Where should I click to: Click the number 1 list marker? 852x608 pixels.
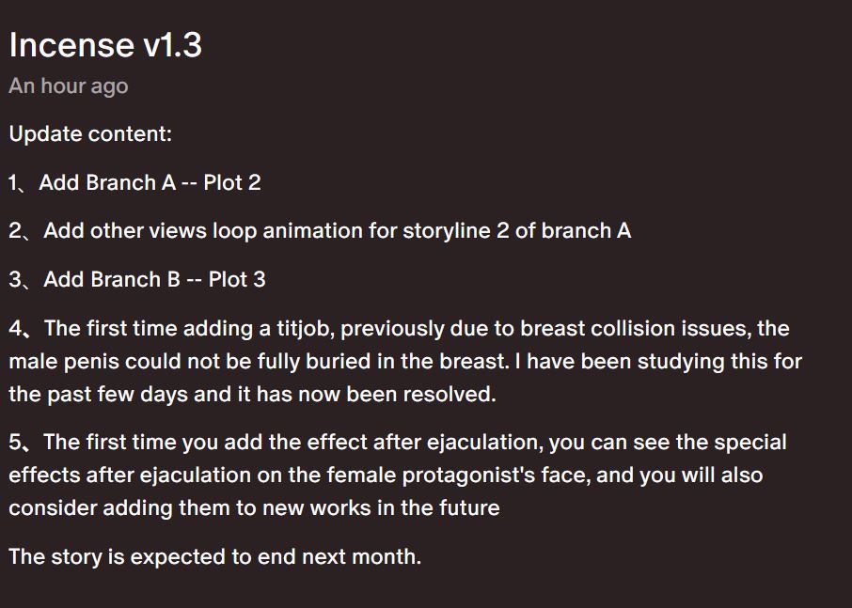14,183
